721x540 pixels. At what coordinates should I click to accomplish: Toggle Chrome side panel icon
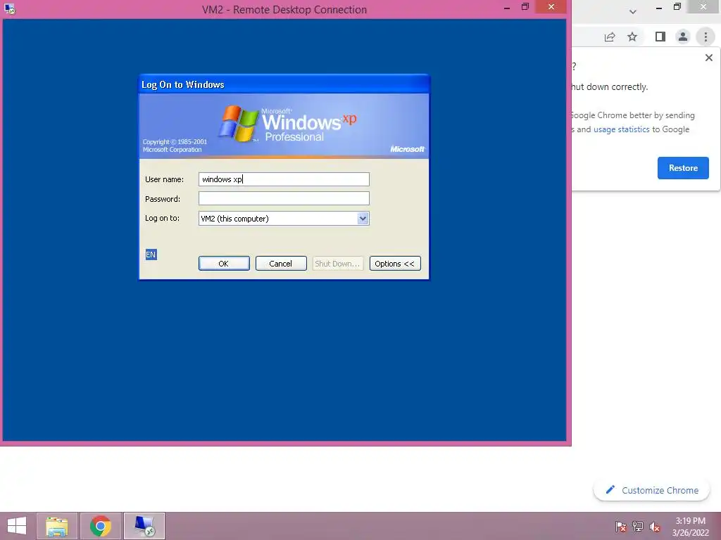(660, 37)
